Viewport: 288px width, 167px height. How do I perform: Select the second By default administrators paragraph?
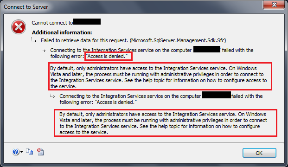click(x=163, y=123)
